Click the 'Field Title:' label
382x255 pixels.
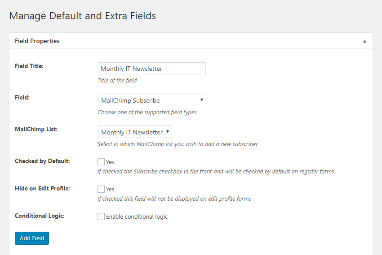(29, 66)
